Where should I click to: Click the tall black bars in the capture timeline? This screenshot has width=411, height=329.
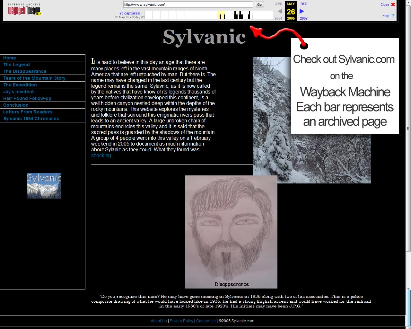(238, 15)
